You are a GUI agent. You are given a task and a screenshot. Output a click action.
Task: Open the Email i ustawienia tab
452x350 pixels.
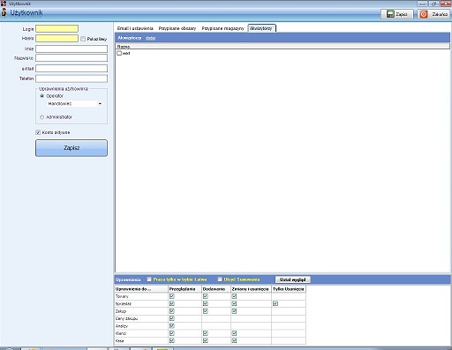click(135, 28)
